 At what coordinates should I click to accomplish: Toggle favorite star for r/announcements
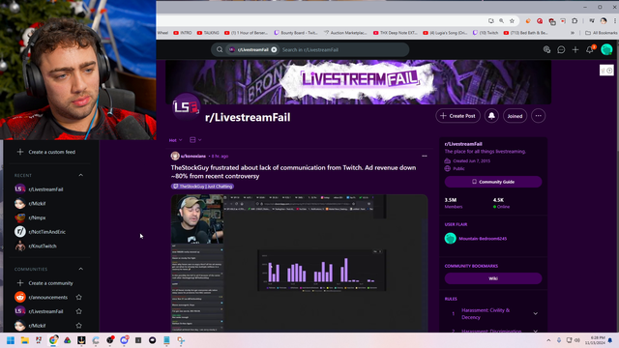point(79,297)
